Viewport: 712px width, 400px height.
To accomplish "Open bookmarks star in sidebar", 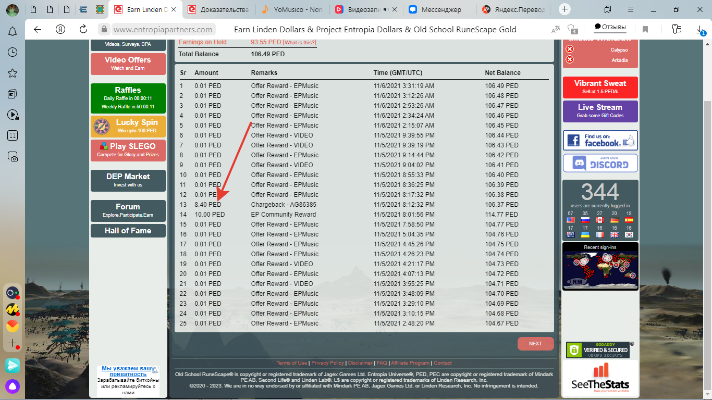I will click(x=13, y=73).
